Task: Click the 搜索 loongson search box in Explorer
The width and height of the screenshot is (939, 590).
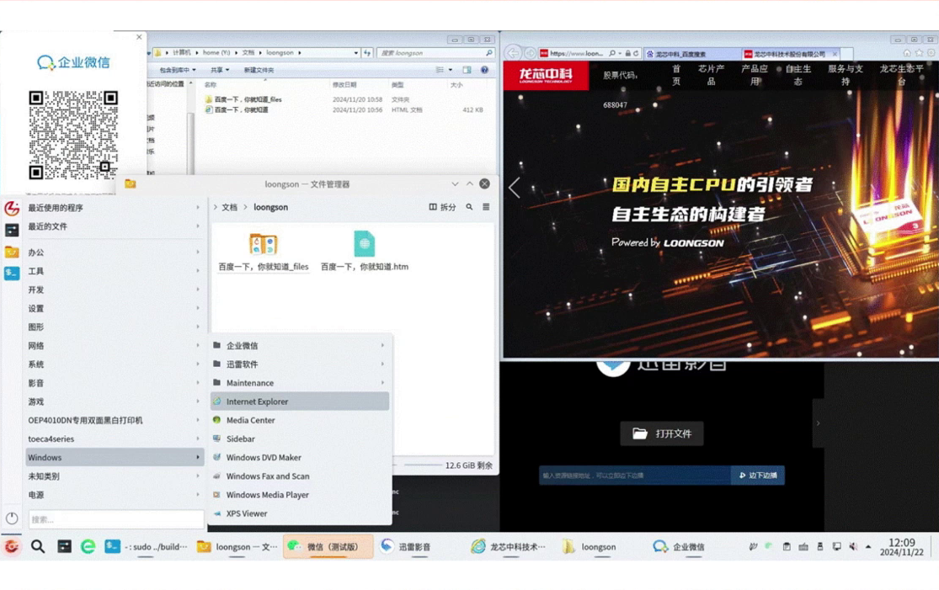Action: pos(435,53)
